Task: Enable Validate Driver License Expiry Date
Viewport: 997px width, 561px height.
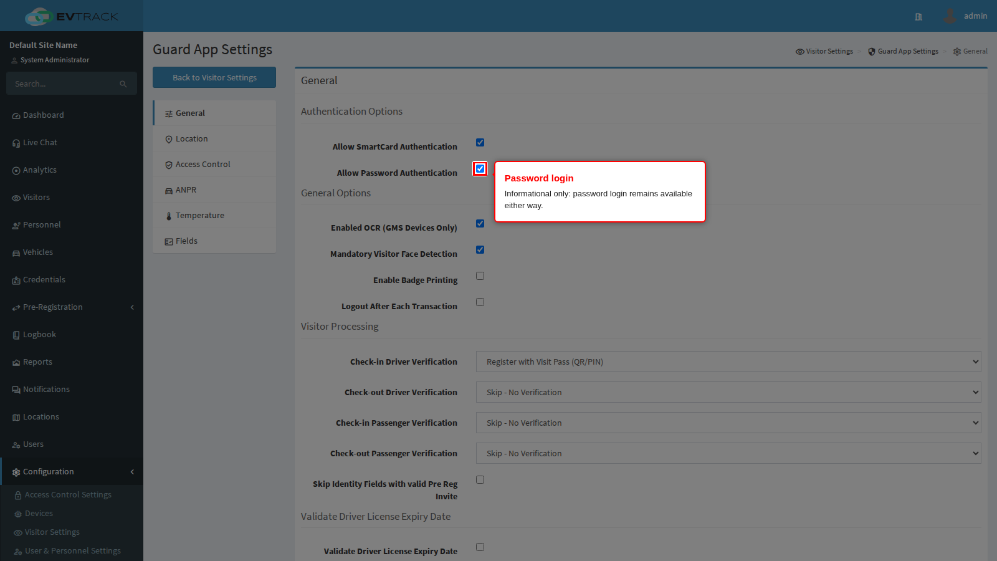Action: point(480,547)
